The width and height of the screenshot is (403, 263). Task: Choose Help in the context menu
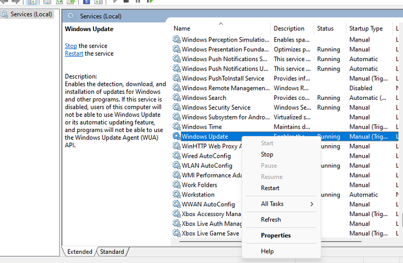pyautogui.click(x=267, y=251)
